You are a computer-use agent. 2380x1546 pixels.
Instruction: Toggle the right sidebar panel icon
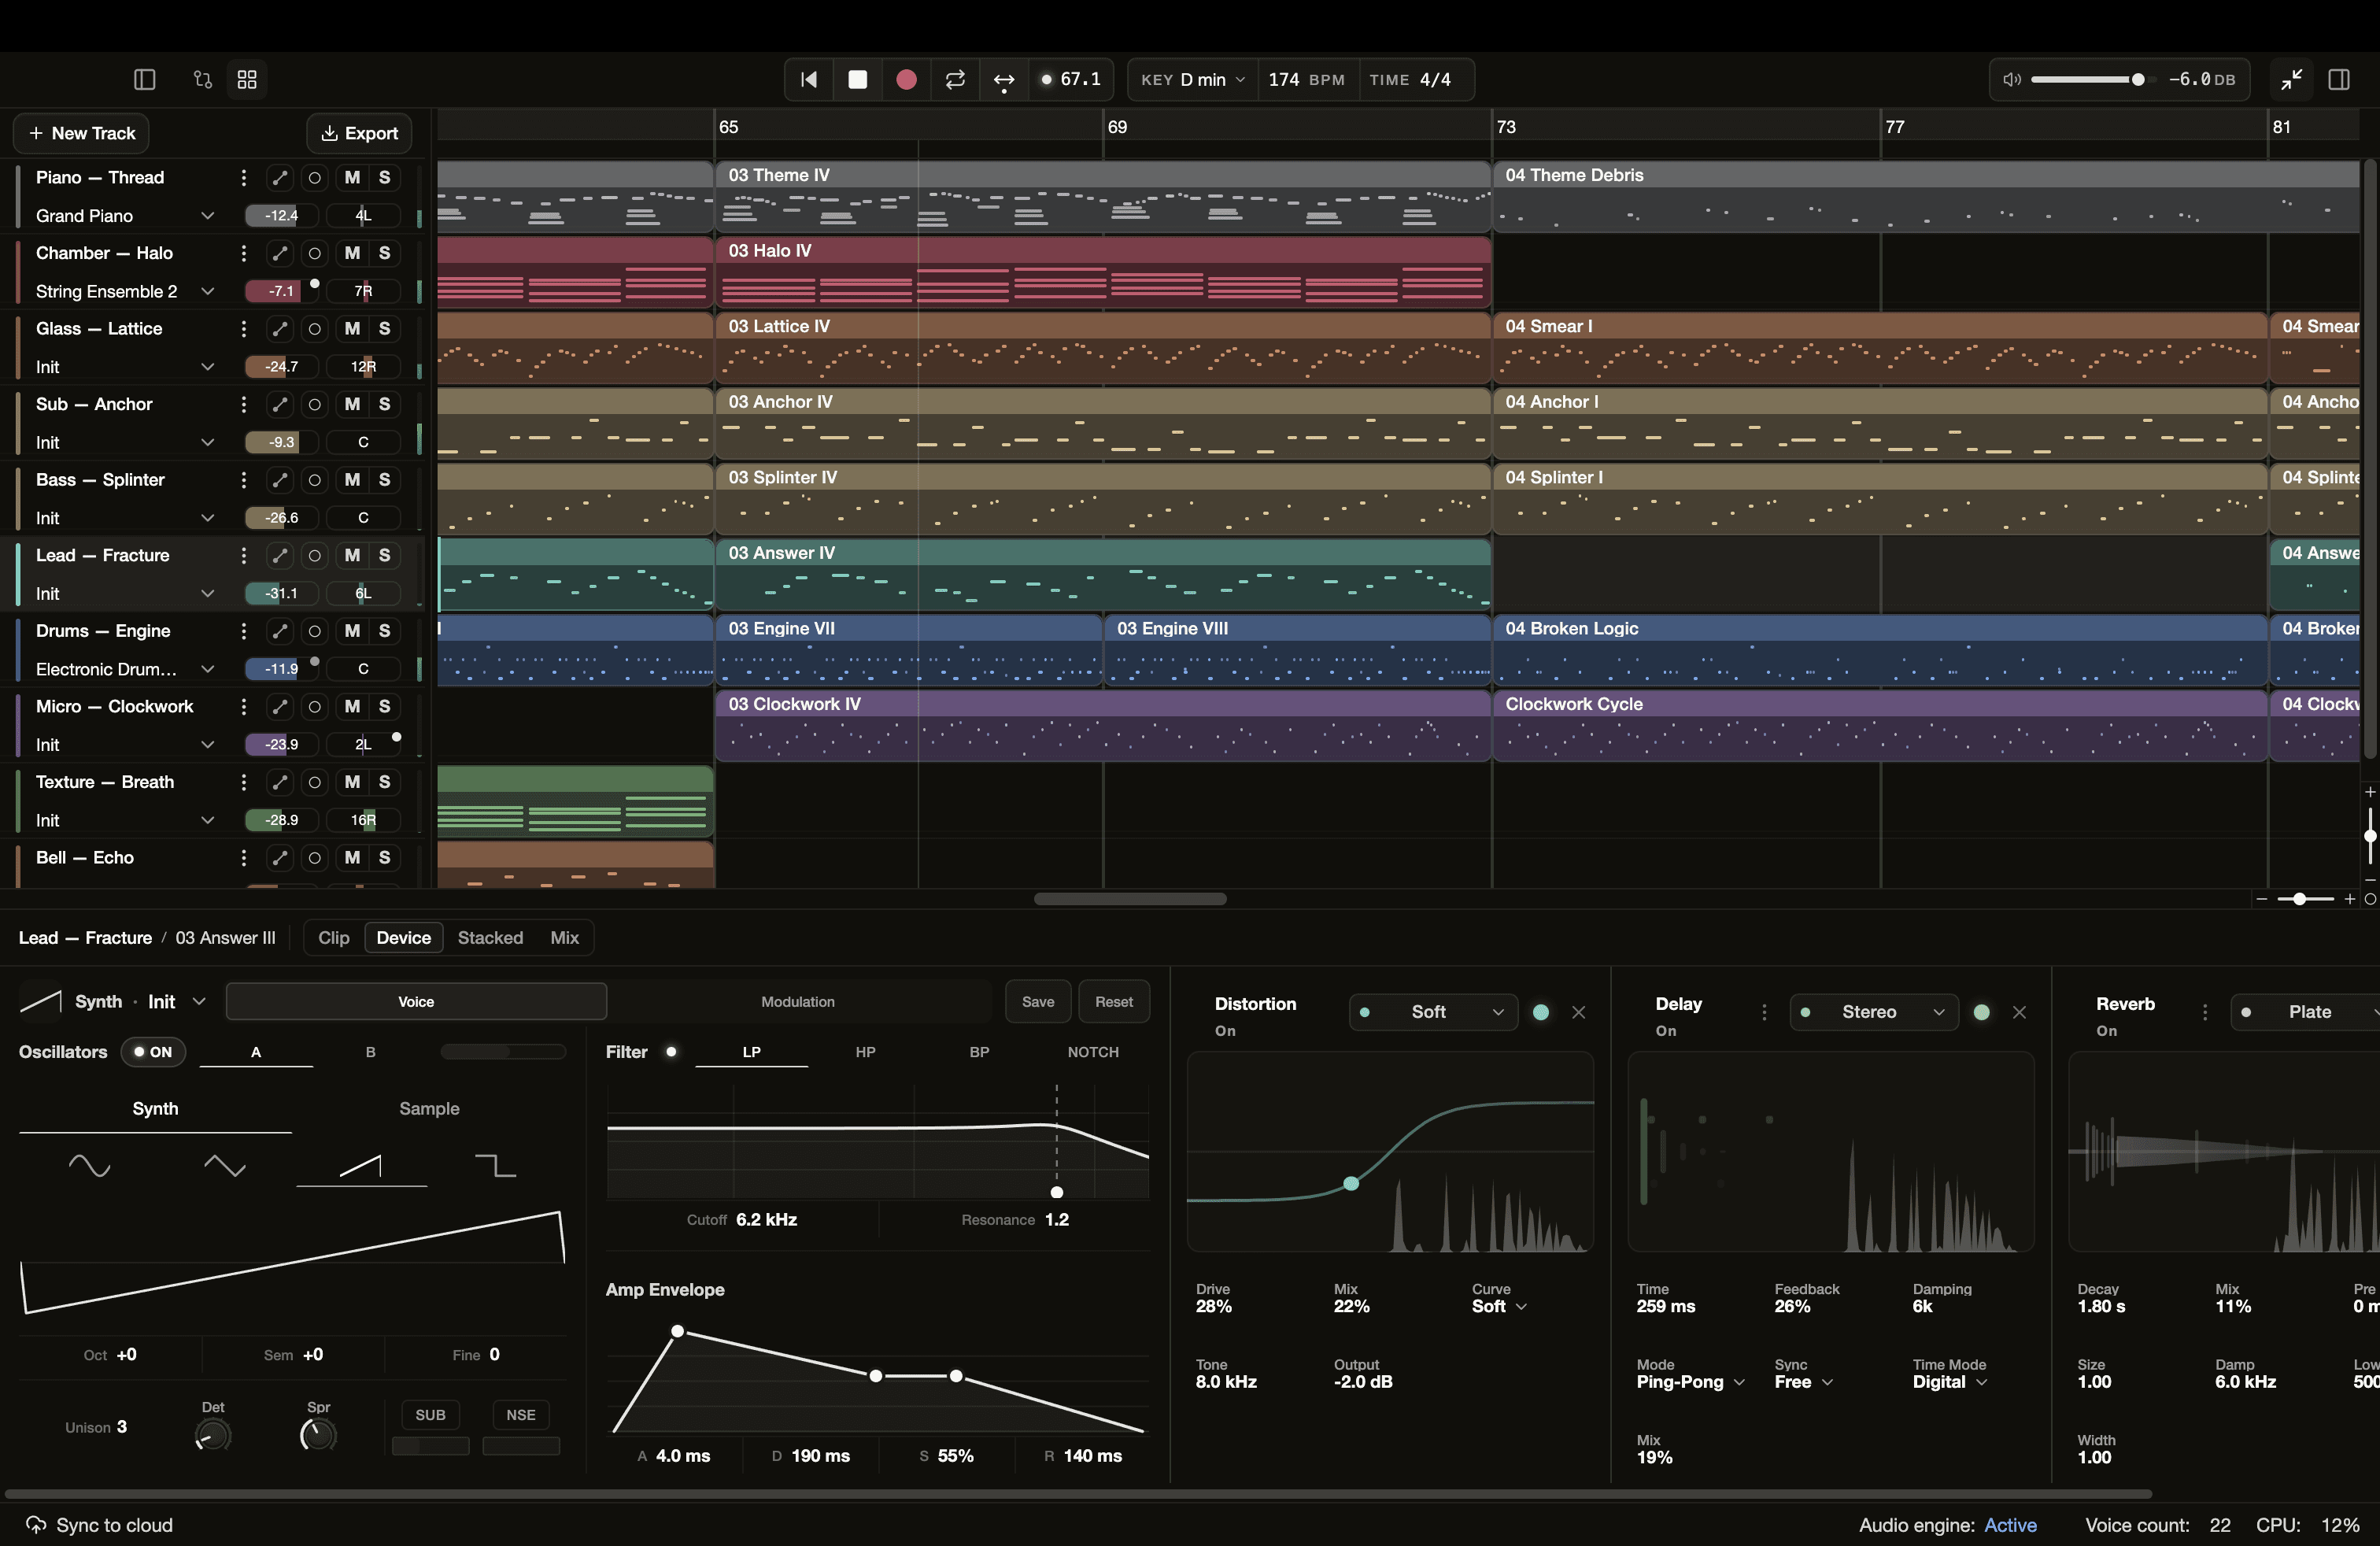[x=2339, y=79]
